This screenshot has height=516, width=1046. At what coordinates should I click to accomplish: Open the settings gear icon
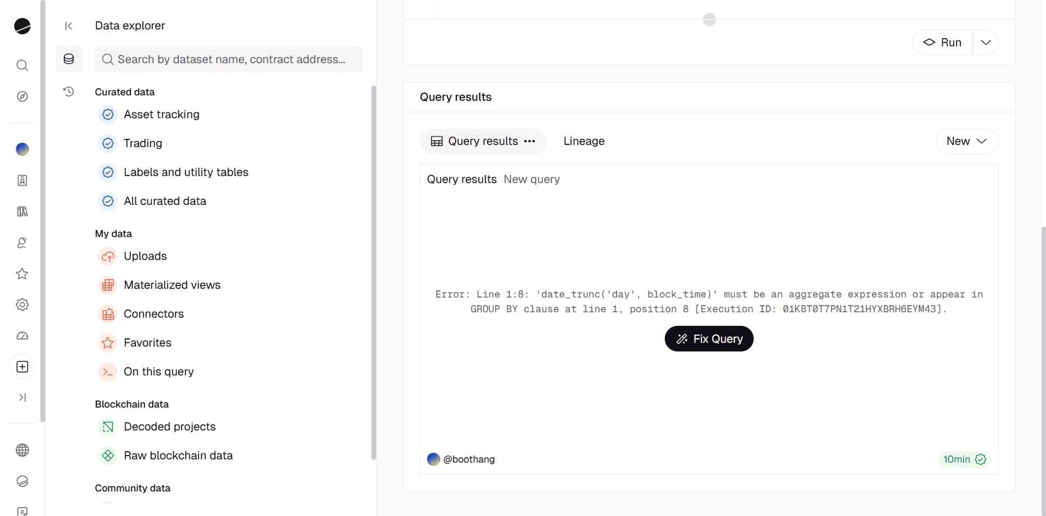[22, 304]
